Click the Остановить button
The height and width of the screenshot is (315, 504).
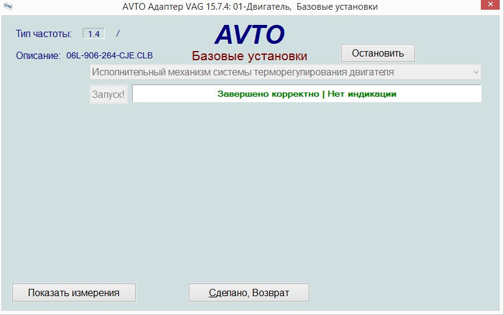[377, 53]
